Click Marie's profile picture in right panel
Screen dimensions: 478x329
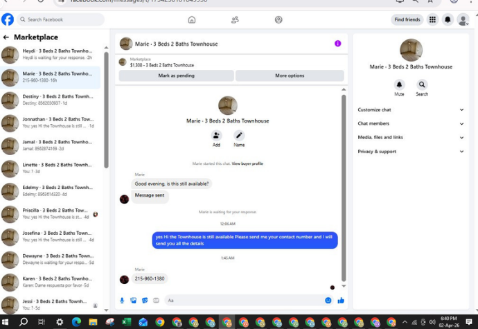click(411, 51)
